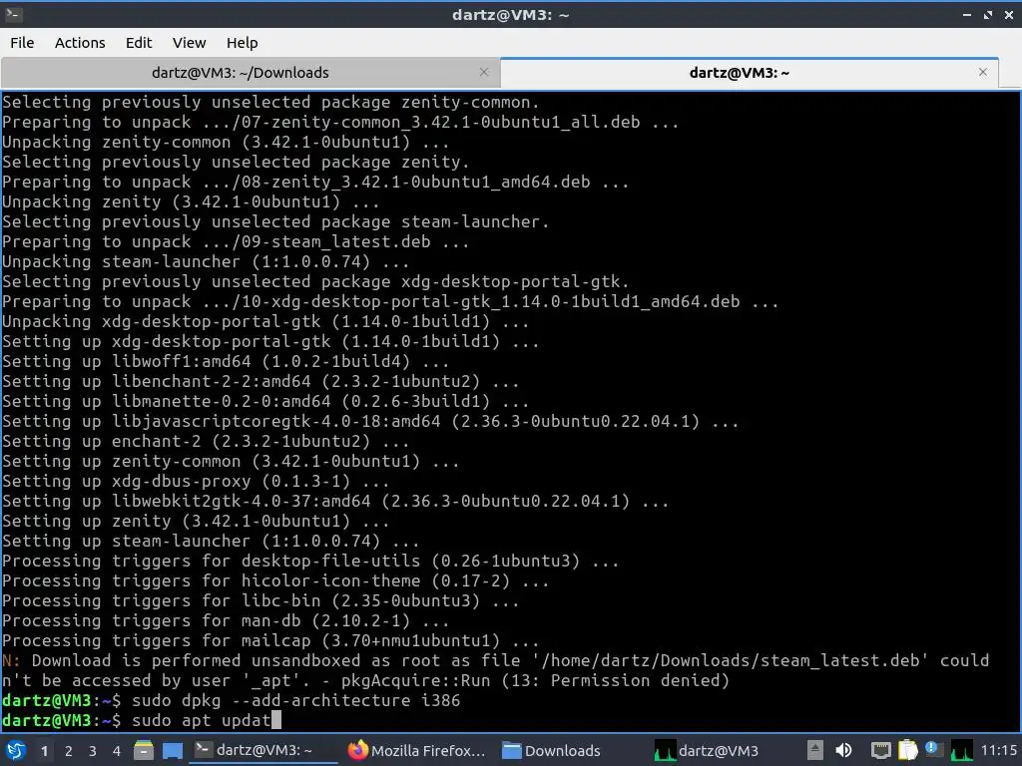The width and height of the screenshot is (1022, 766).
Task: Switch to workspace 1
Action: (44, 751)
